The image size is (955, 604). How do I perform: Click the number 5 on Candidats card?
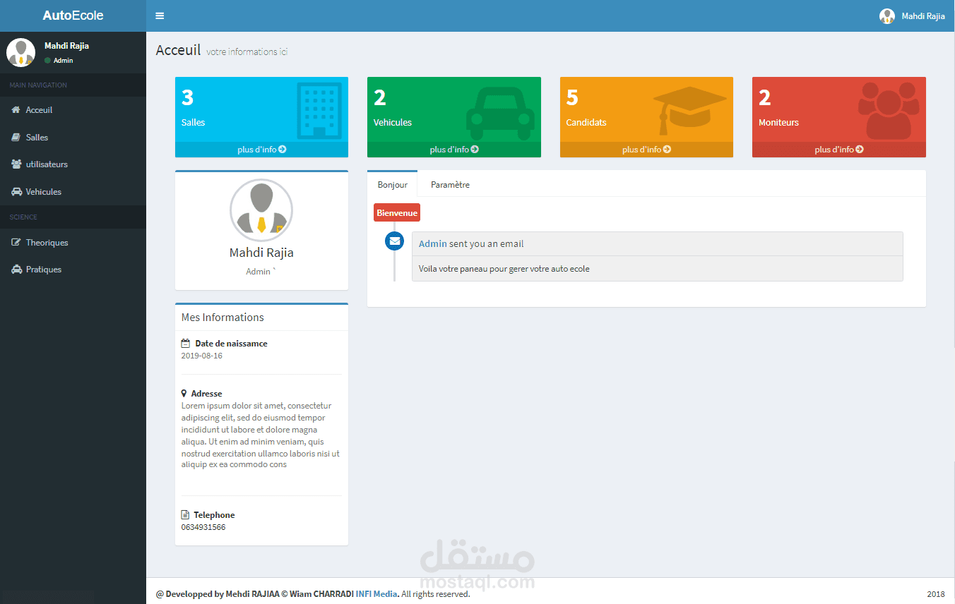click(x=572, y=97)
